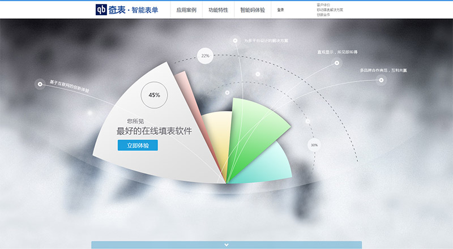The width and height of the screenshot is (453, 249).
Task: Open the 功能特性 menu item
Action: (x=218, y=10)
